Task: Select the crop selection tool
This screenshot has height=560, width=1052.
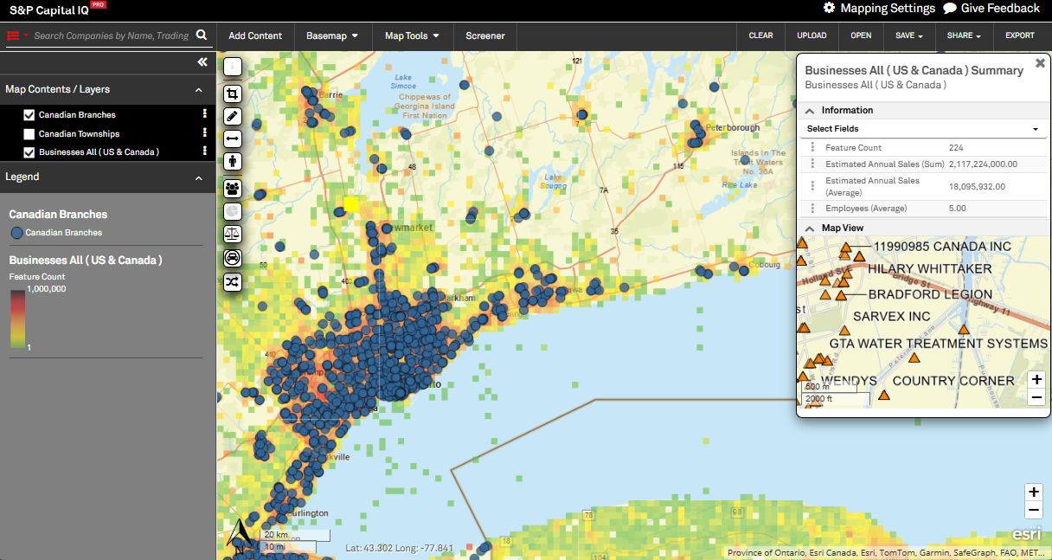Action: 233,93
